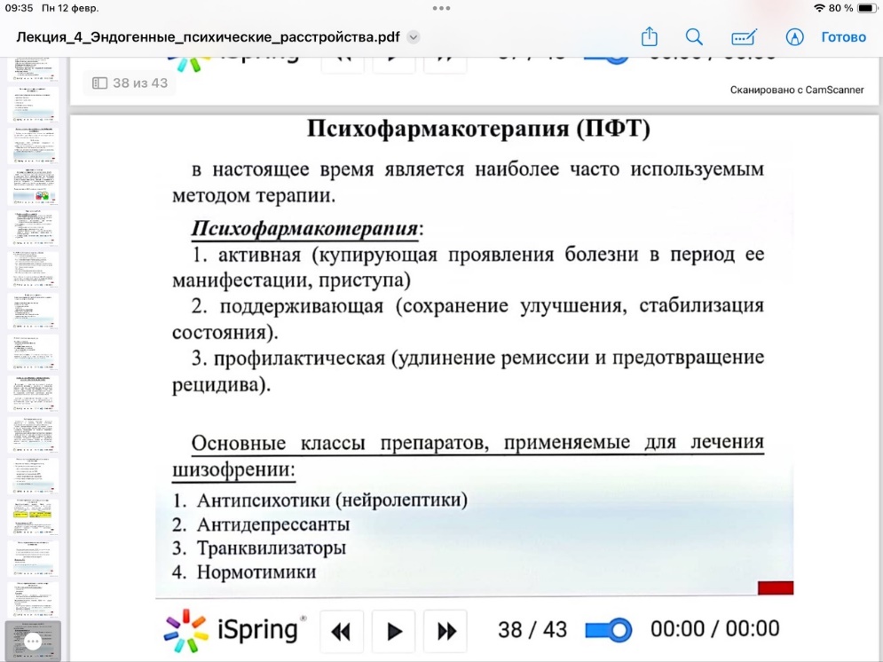883x662 pixels.
Task: Tap the three-dot multitasking menu
Action: pos(441,8)
